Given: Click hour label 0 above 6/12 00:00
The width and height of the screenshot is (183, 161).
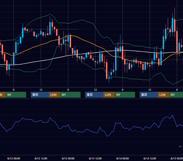Looking at the screenshot, I should pyautogui.click(x=14, y=90).
